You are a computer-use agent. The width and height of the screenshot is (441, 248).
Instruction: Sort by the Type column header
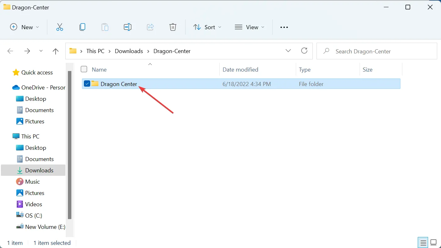coord(305,70)
